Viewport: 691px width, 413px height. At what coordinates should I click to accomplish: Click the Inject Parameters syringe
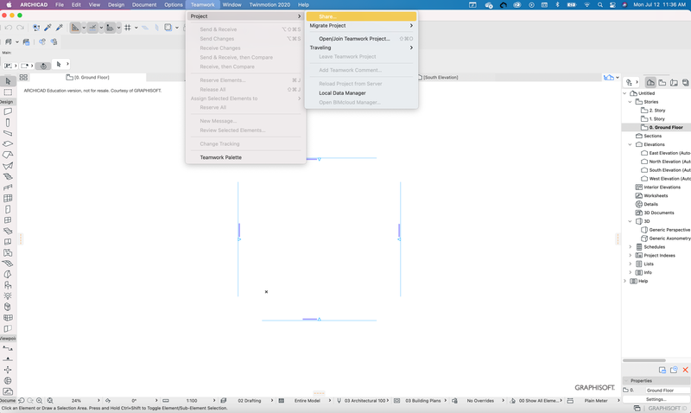coord(59,28)
